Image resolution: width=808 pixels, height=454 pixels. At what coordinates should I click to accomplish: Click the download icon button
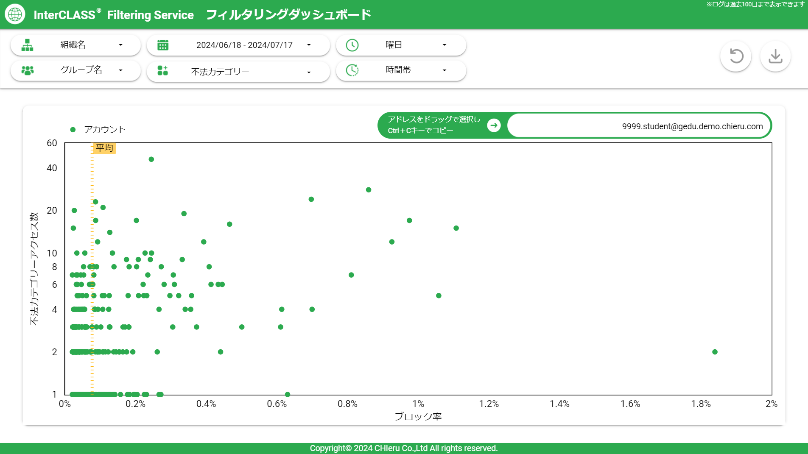(775, 56)
